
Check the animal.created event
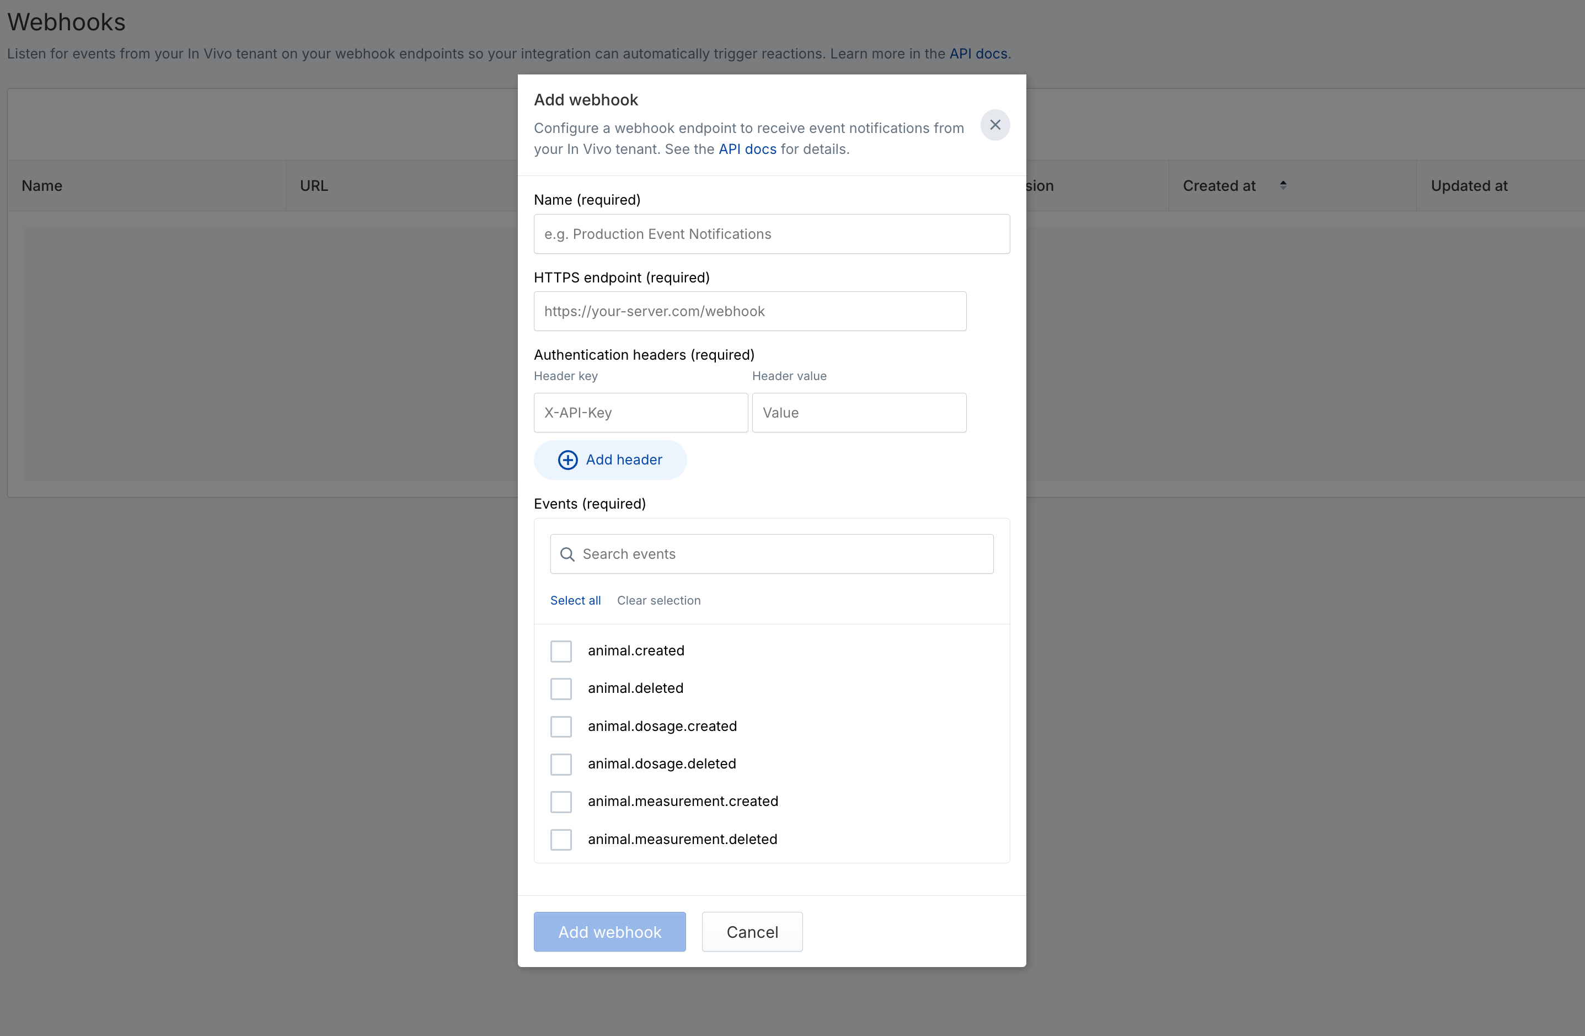(x=561, y=651)
